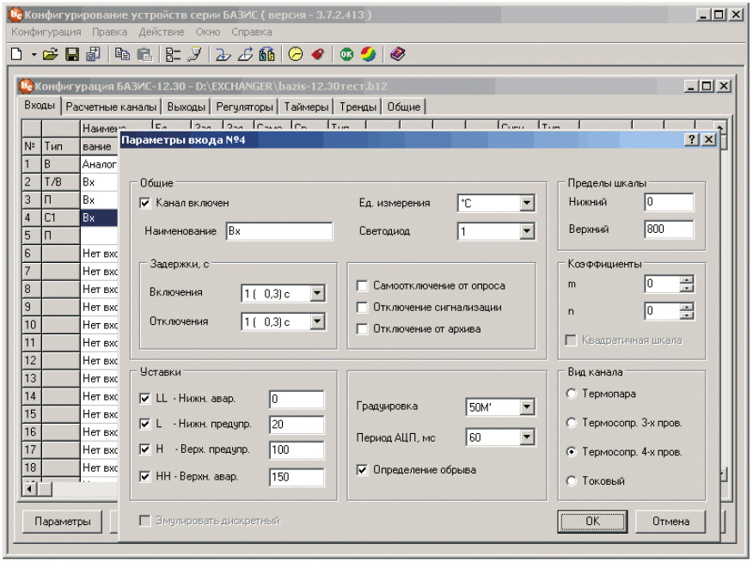This screenshot has width=753, height=562.
Task: Open the Окно menu
Action: pyautogui.click(x=208, y=32)
